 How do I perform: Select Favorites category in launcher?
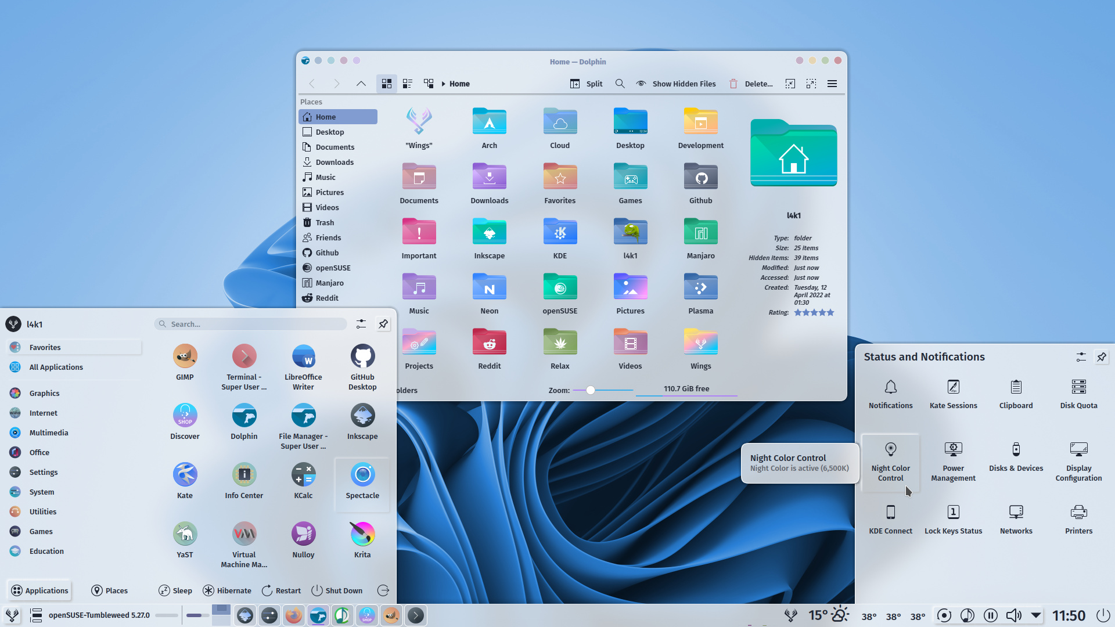[x=74, y=347]
